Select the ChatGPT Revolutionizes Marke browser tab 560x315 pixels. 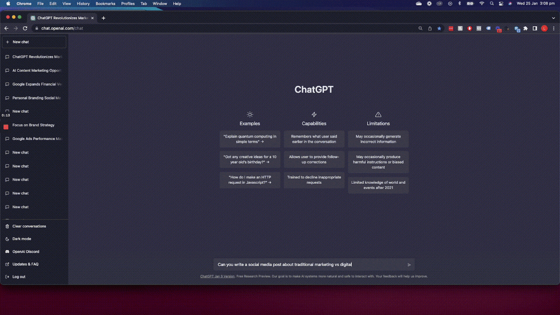click(x=60, y=17)
